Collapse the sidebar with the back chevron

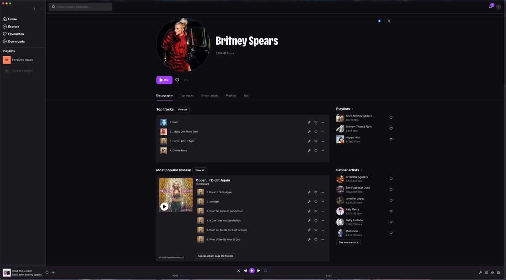coord(34,8)
